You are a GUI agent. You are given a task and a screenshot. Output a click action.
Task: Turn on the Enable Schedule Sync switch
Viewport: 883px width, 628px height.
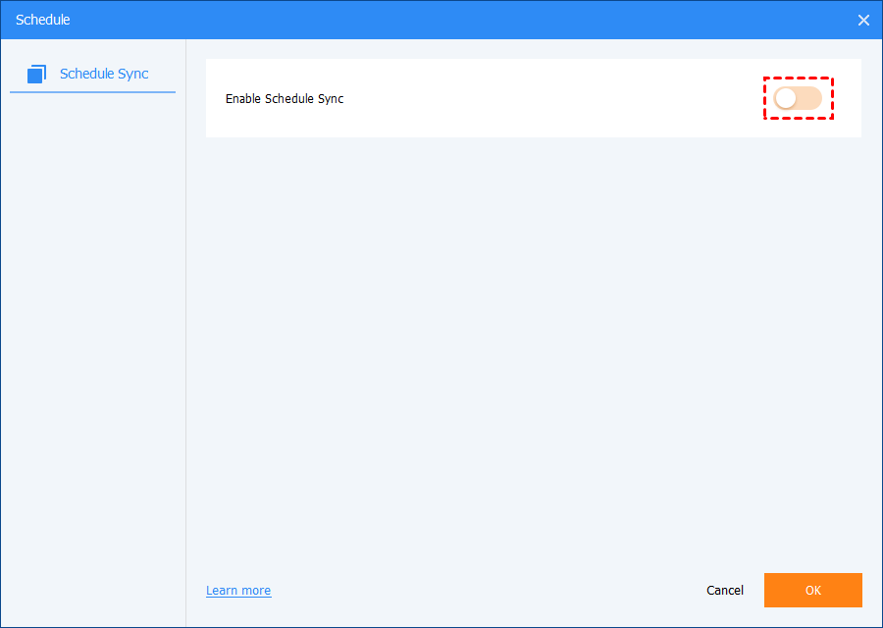[x=798, y=98]
